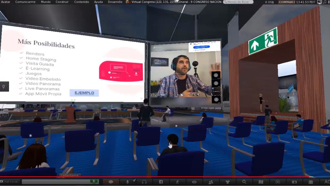This screenshot has width=330, height=186.
Task: Click the 'E-Learning' slide item
Action: 38,69
